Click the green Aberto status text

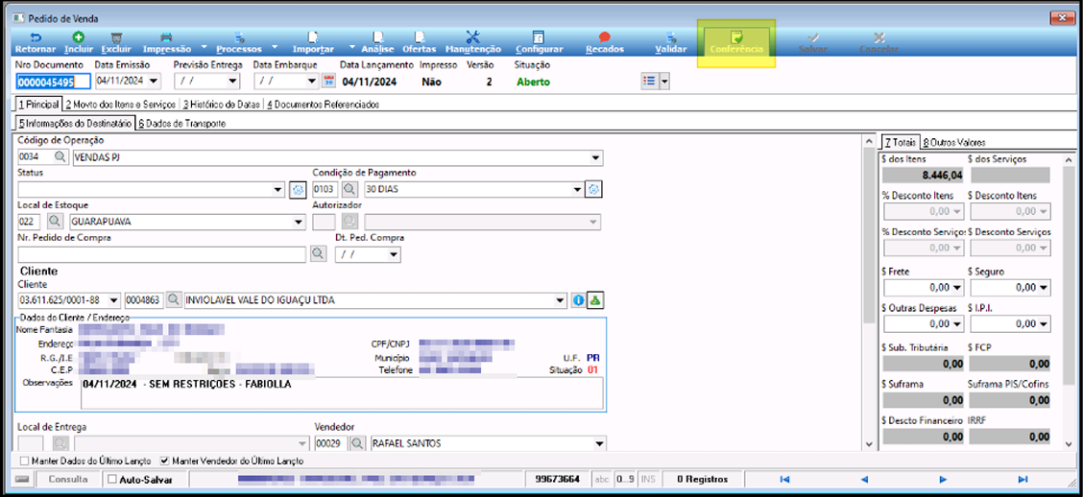(533, 82)
